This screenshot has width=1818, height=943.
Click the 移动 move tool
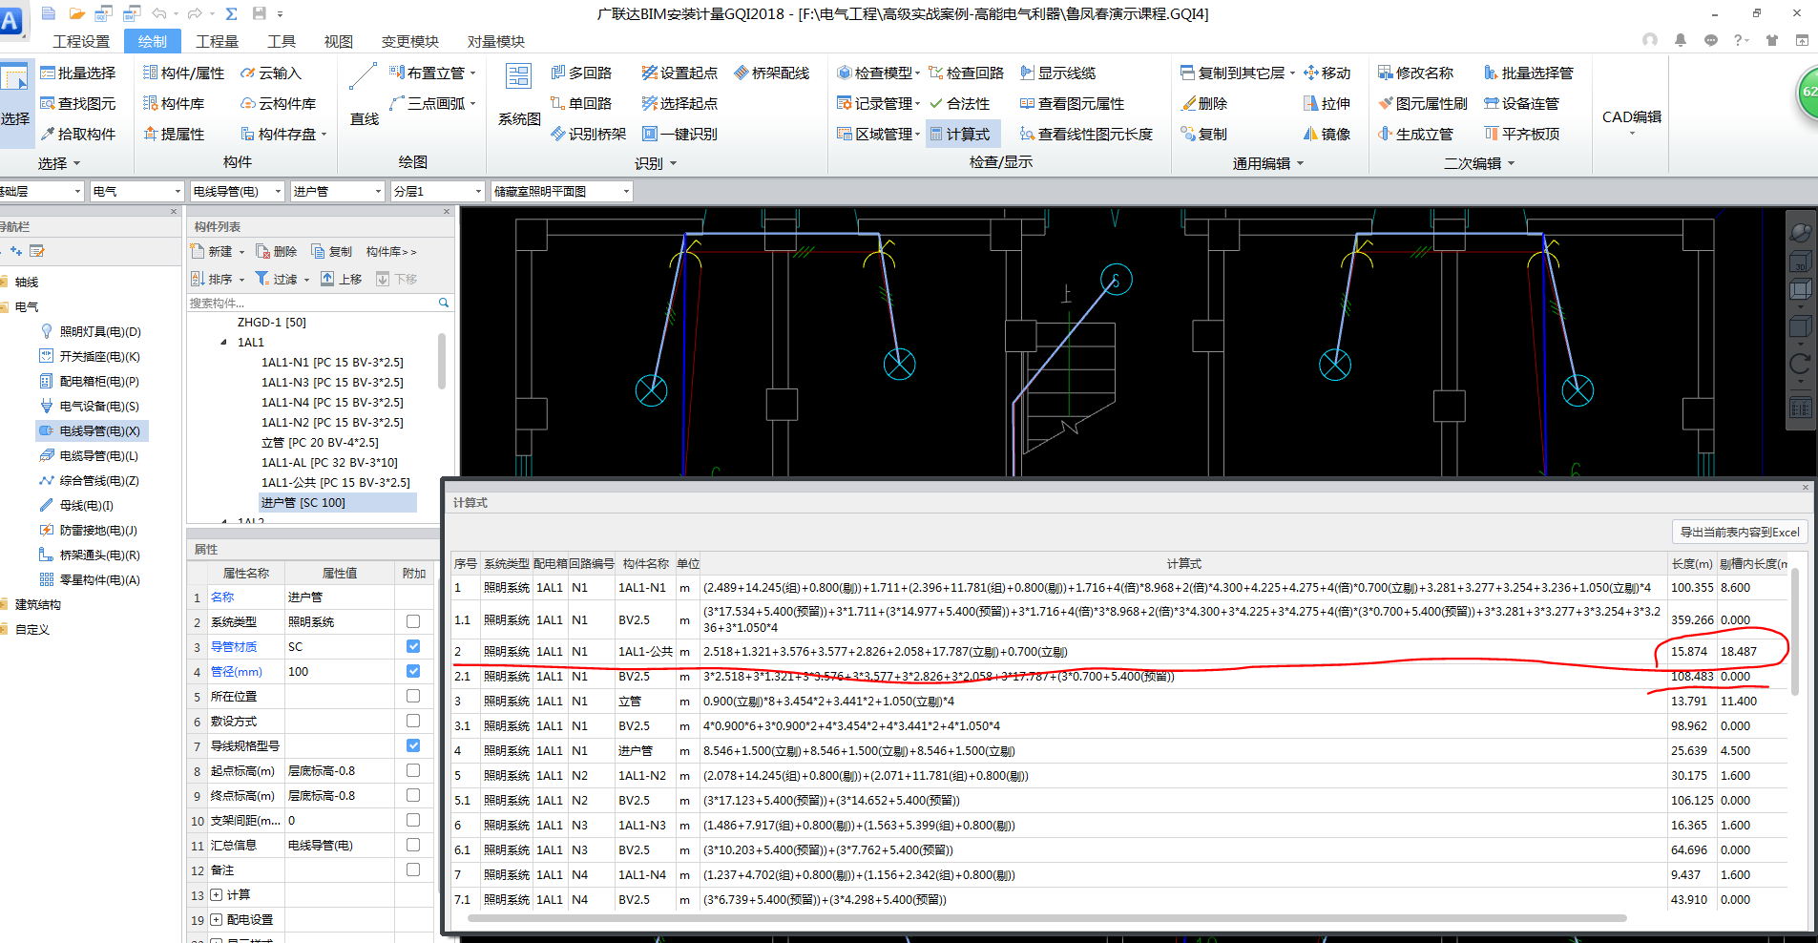(1327, 73)
